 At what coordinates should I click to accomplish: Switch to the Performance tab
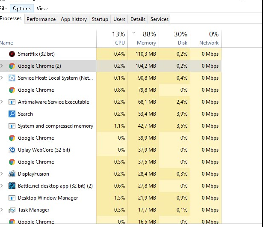point(41,19)
